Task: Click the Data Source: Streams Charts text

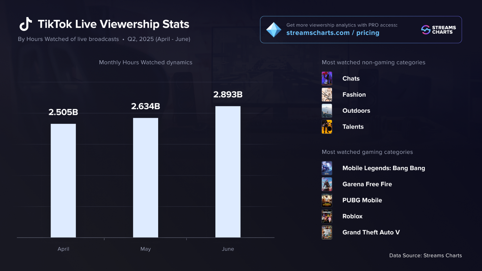Action: (425, 256)
